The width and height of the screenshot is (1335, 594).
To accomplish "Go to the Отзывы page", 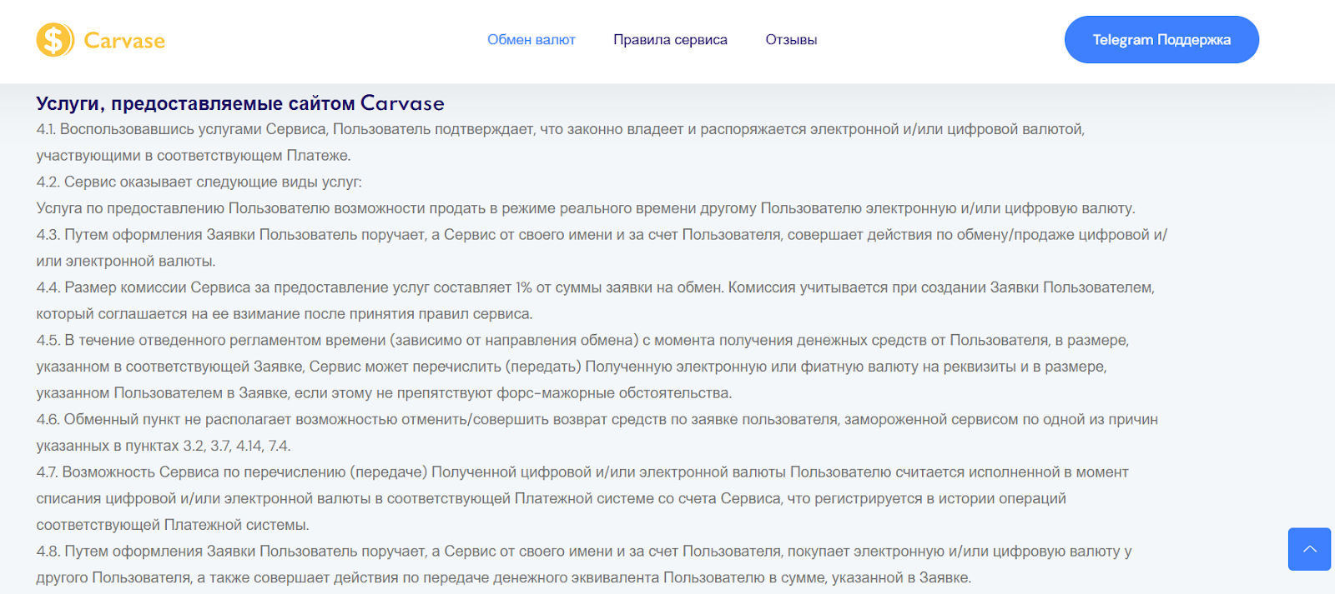I will [x=791, y=40].
